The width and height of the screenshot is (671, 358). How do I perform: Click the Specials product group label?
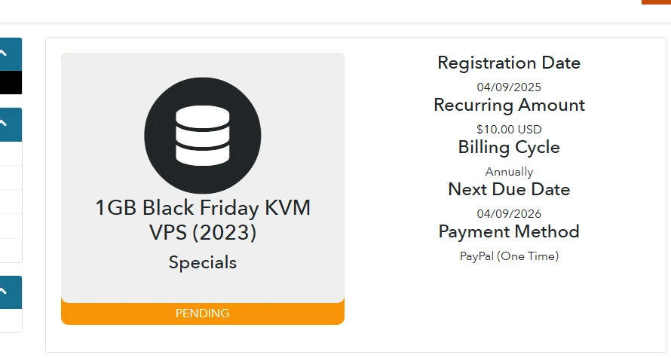pyautogui.click(x=202, y=262)
